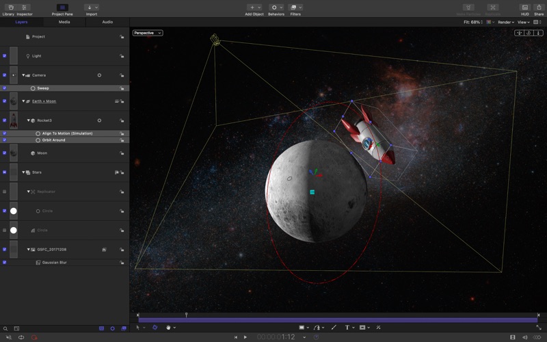Screen dimensions: 547x342
Task: Open the Render options dropdown
Action: (x=506, y=22)
